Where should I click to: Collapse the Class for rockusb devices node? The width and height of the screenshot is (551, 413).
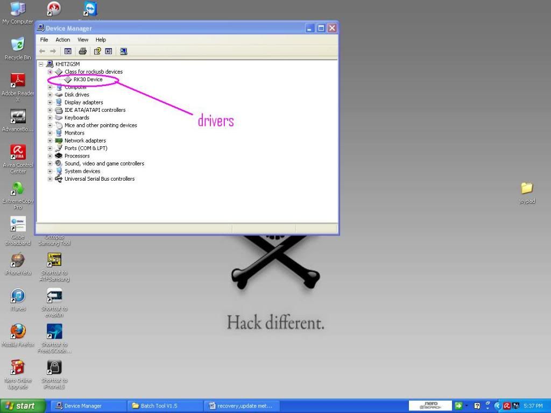tap(50, 72)
